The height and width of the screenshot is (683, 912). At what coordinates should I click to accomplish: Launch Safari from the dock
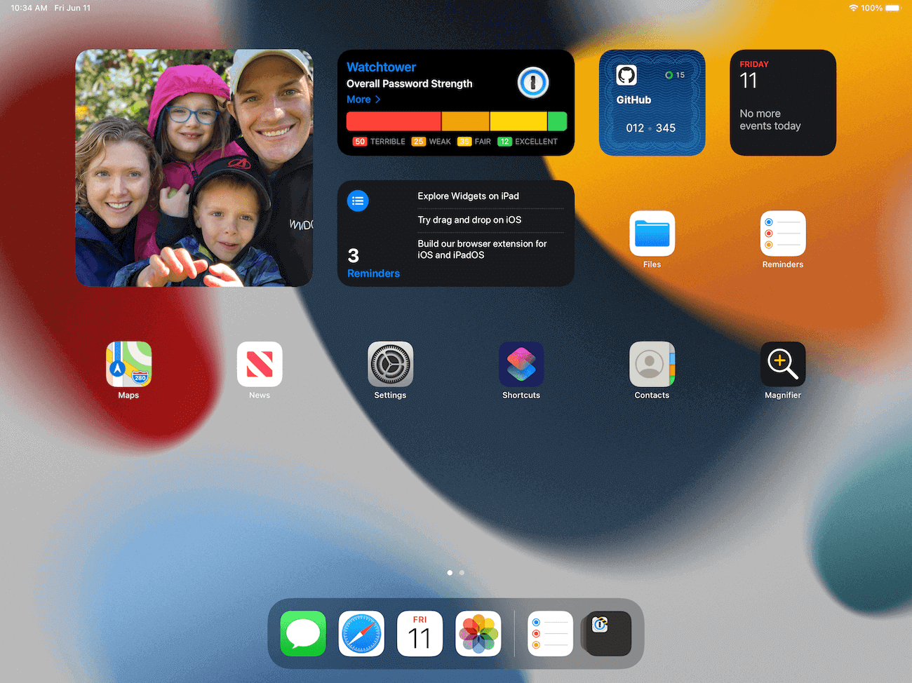click(x=361, y=633)
